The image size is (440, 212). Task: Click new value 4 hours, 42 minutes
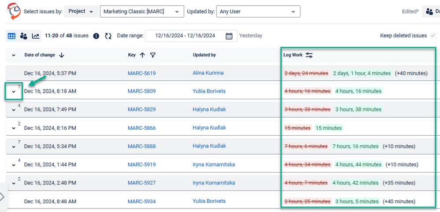355,183
